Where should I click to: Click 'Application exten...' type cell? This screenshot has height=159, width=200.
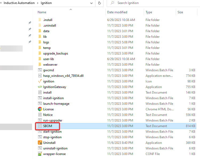pos(159,76)
